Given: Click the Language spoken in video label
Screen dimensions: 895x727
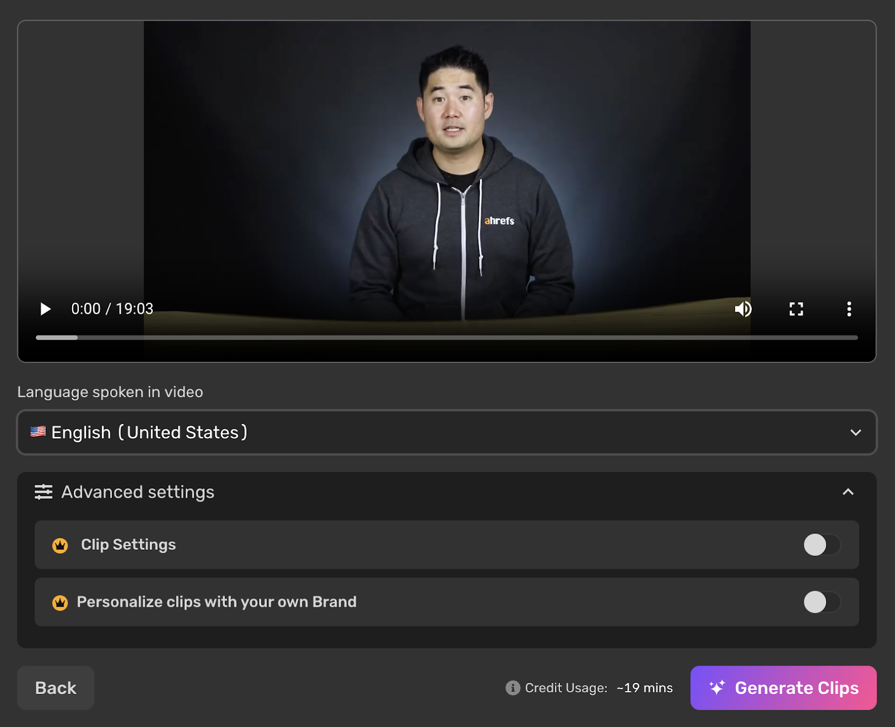Looking at the screenshot, I should click(110, 392).
